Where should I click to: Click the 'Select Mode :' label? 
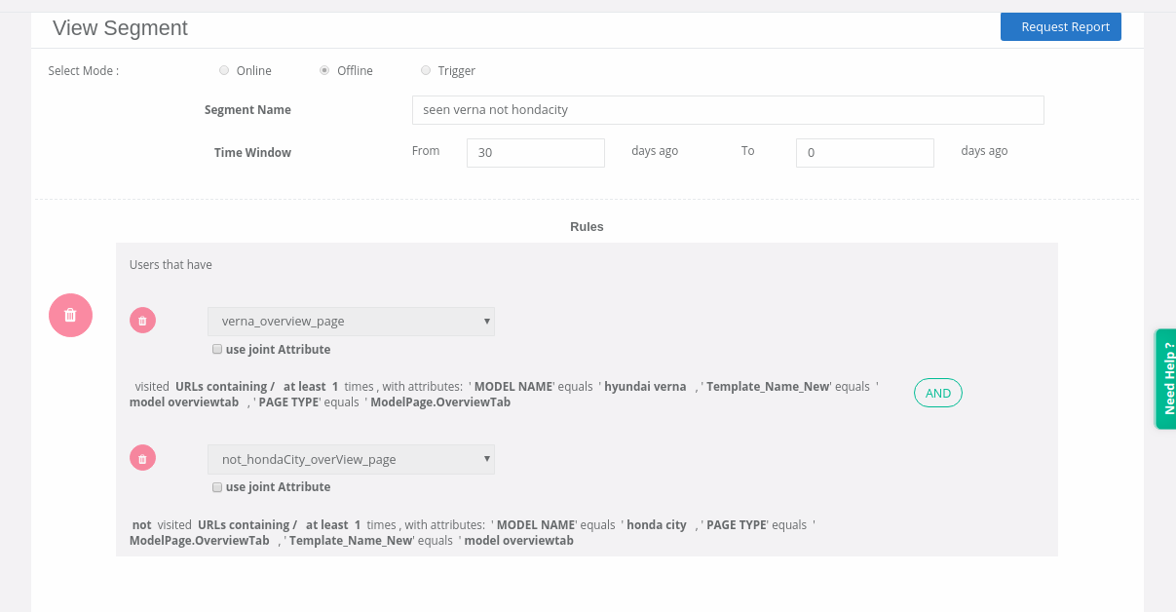[x=84, y=70]
